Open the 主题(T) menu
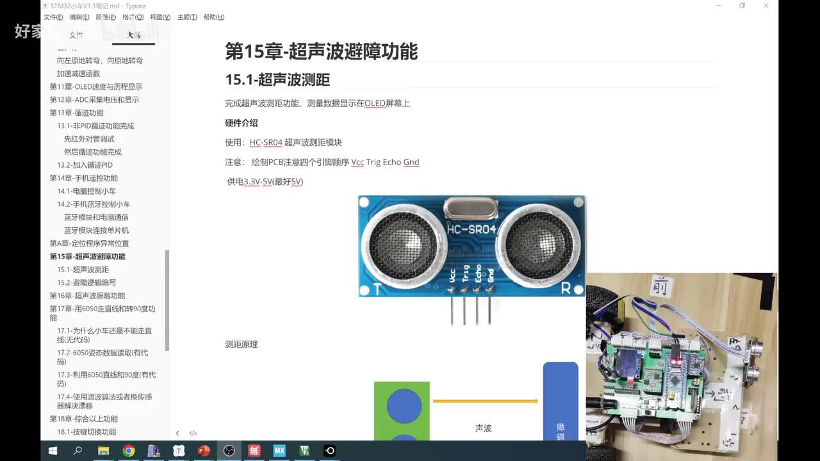 tap(186, 17)
